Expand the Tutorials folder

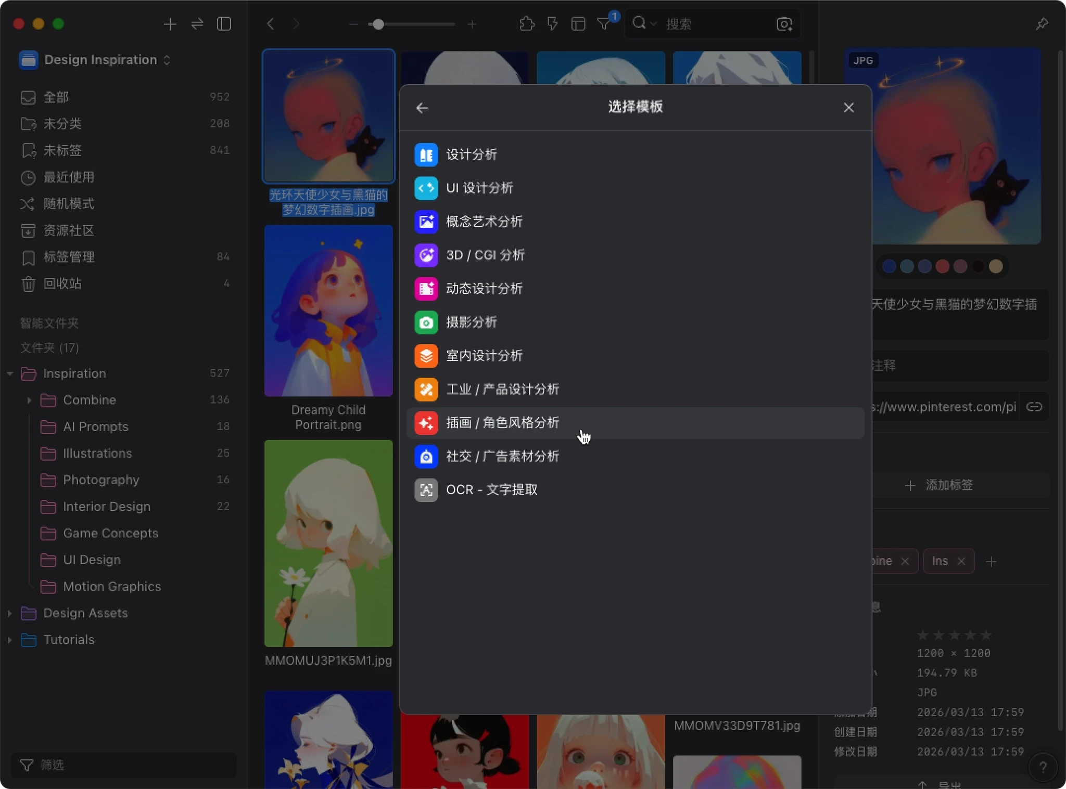click(10, 640)
